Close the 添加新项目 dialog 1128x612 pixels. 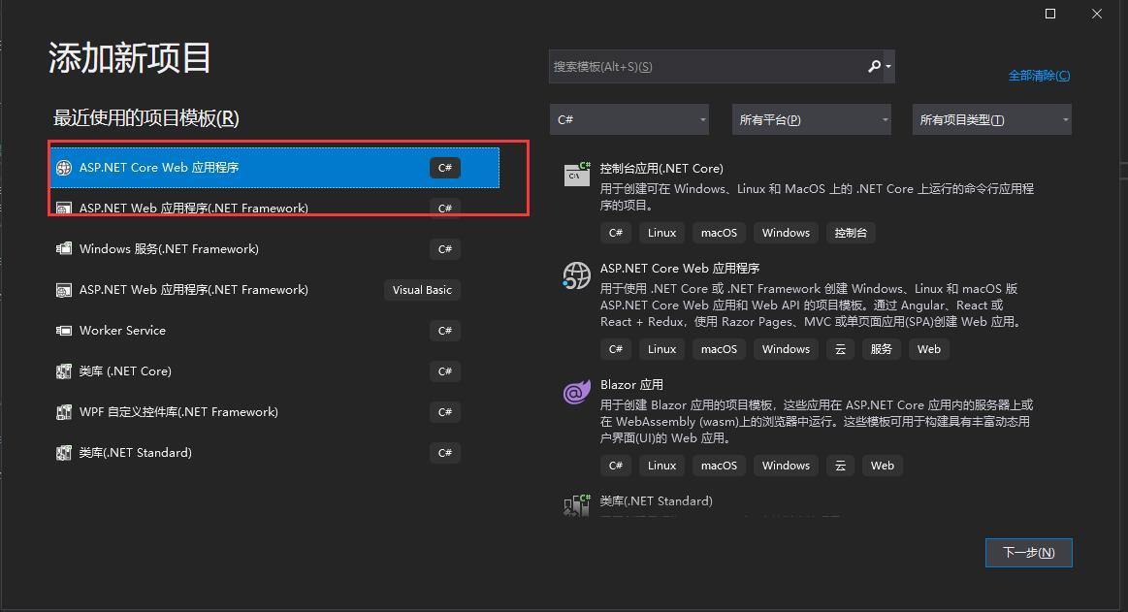click(1097, 14)
